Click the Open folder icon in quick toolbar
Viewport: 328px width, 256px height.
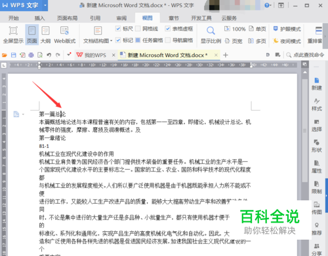[x=5, y=55]
